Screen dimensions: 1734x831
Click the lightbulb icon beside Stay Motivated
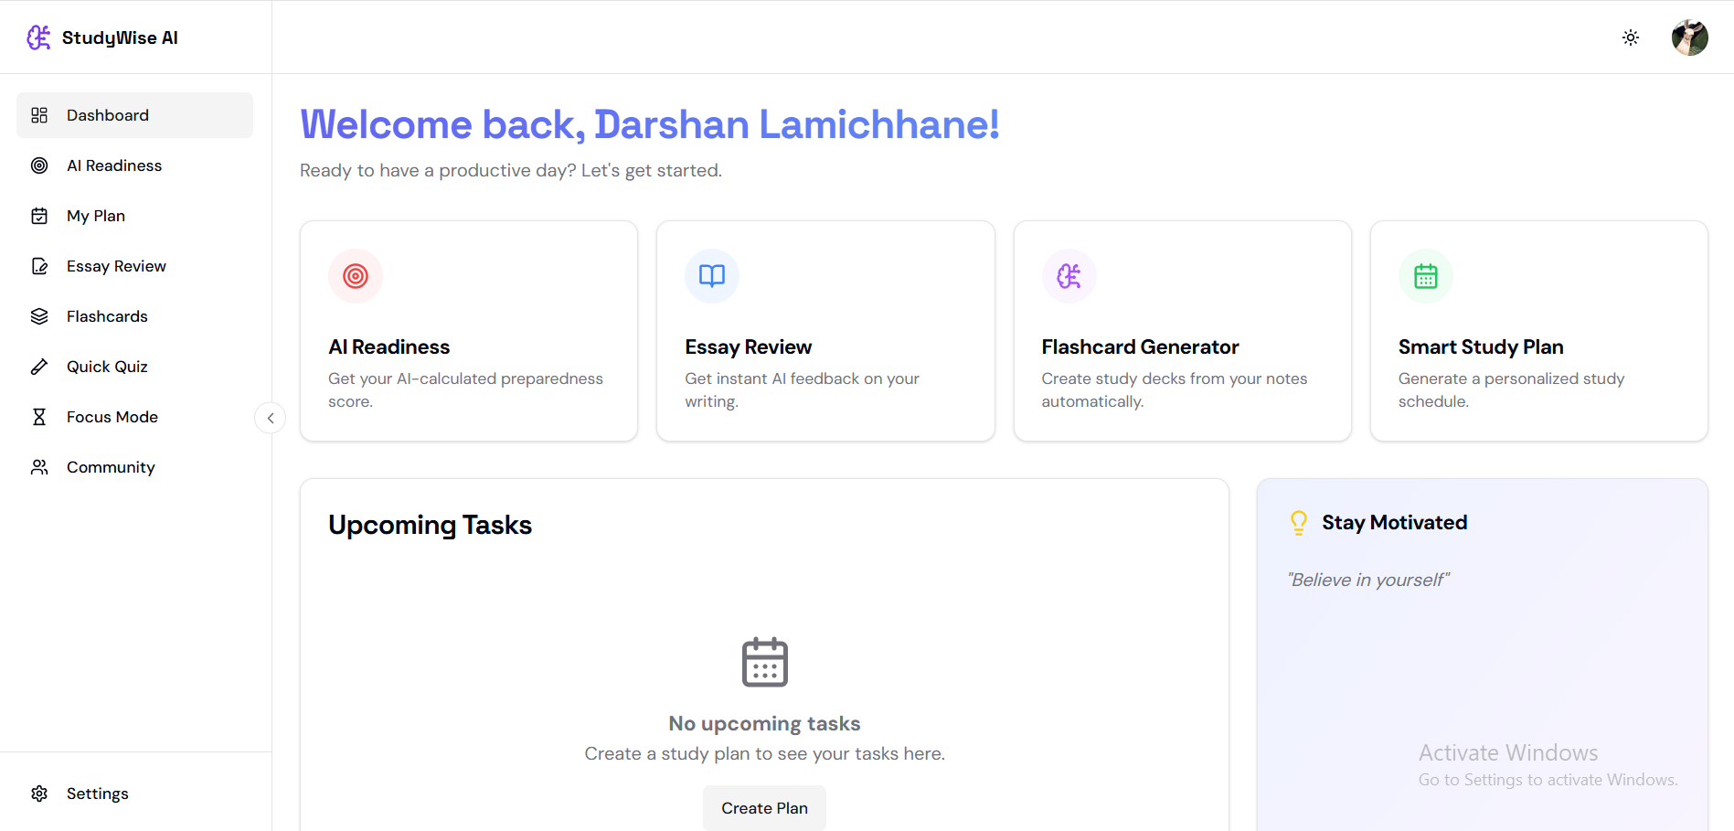click(x=1298, y=523)
